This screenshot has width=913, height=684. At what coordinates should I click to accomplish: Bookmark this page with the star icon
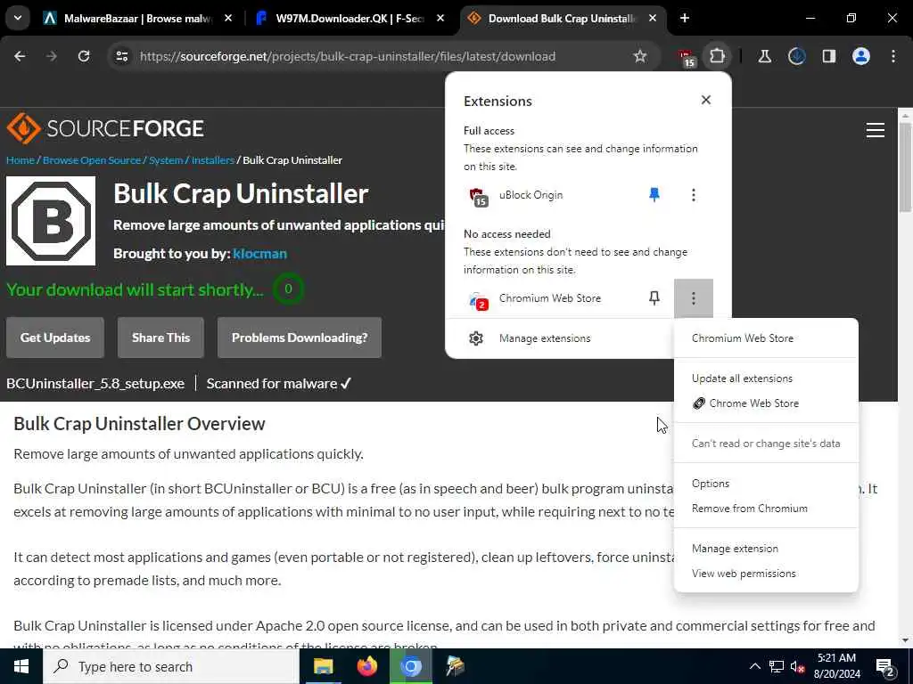(x=640, y=56)
